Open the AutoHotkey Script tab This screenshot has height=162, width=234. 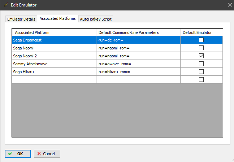tap(96, 19)
